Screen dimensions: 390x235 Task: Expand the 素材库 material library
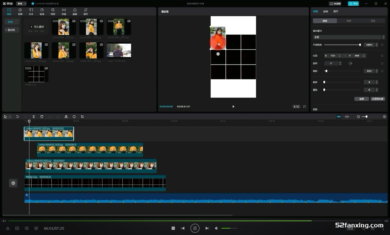pyautogui.click(x=12, y=30)
